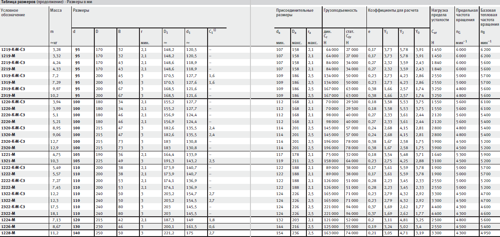
Task: Click the 1320-K-M-C3 row label
Action: tap(14, 128)
